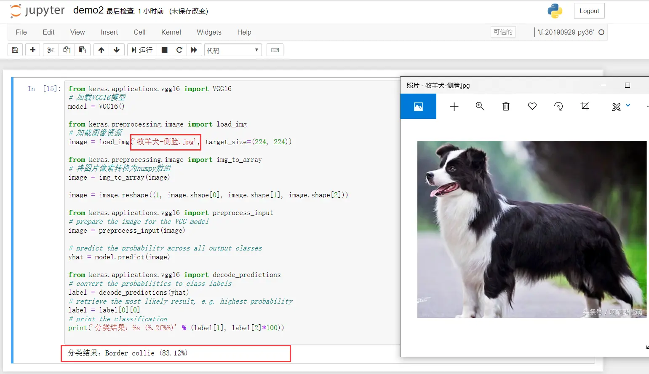
Task: Interrupt the kernel with stop icon
Action: click(x=165, y=50)
